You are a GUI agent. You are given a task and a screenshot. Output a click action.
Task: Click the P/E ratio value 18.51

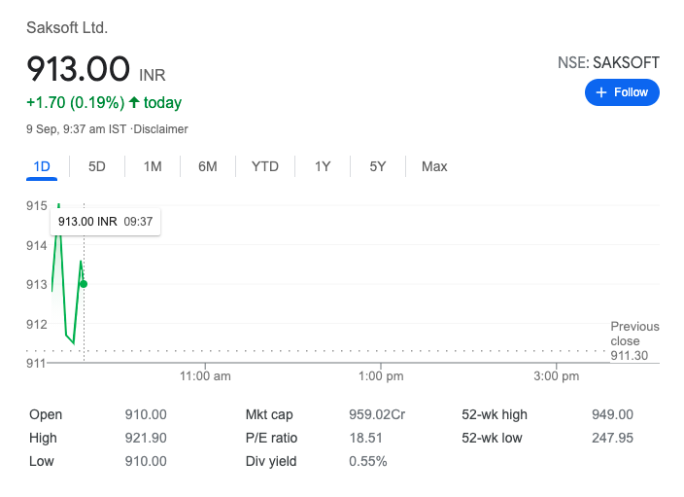tap(365, 438)
